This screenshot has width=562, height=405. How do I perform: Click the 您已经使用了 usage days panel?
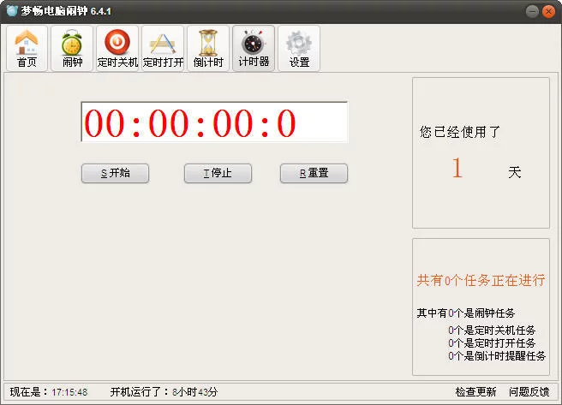pyautogui.click(x=480, y=152)
